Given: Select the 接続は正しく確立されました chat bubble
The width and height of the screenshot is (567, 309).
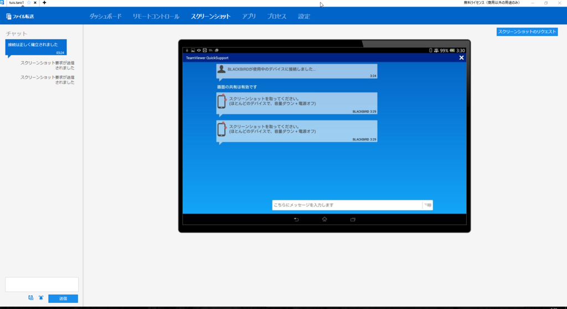Looking at the screenshot, I should (x=36, y=48).
